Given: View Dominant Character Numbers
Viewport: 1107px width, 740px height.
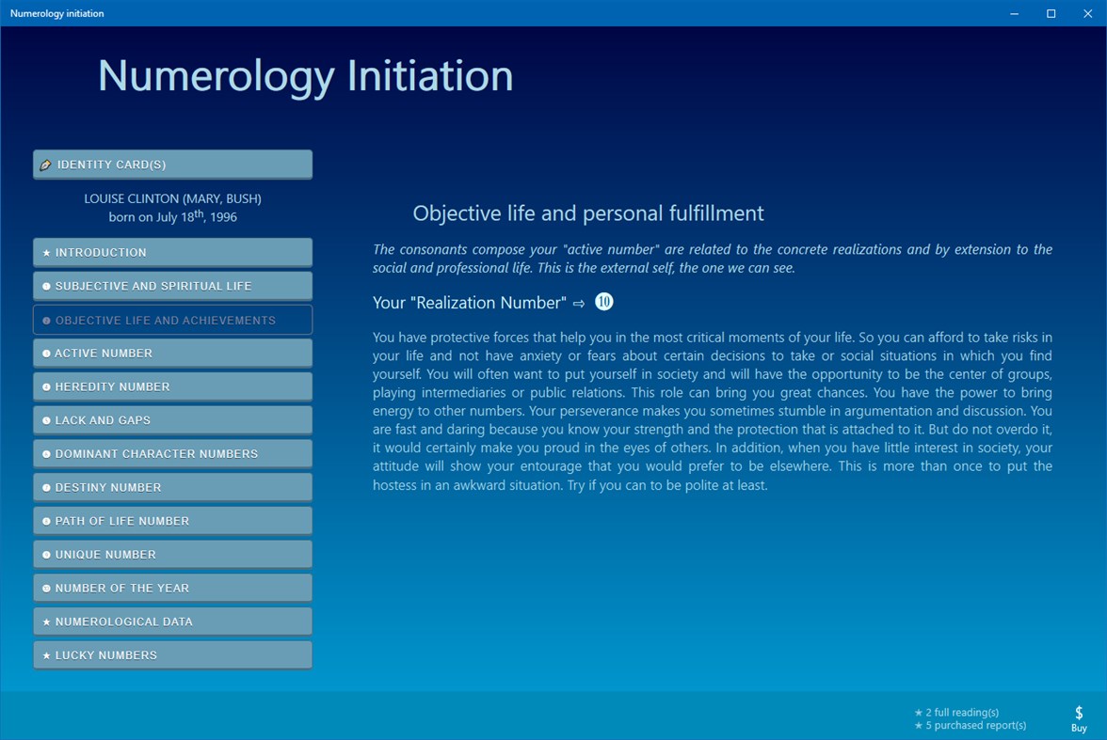Looking at the screenshot, I should coord(172,453).
